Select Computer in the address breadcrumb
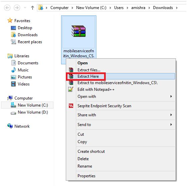 pyautogui.click(x=59, y=8)
